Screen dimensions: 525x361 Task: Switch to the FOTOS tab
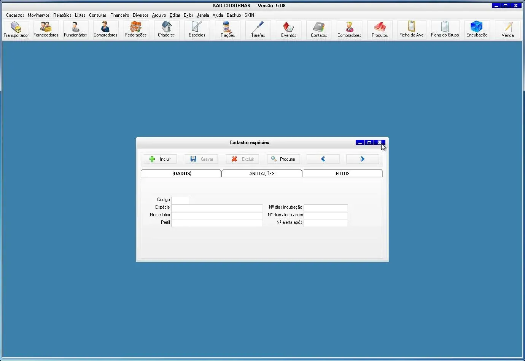[x=342, y=173]
